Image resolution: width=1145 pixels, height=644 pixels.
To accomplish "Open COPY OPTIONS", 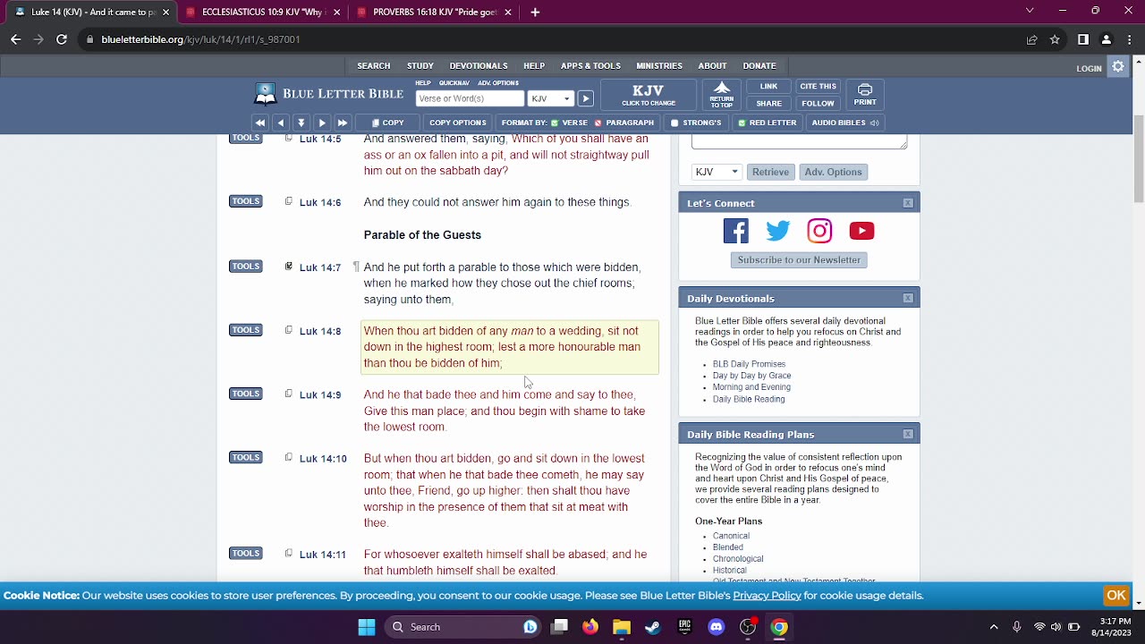I will coord(457,123).
